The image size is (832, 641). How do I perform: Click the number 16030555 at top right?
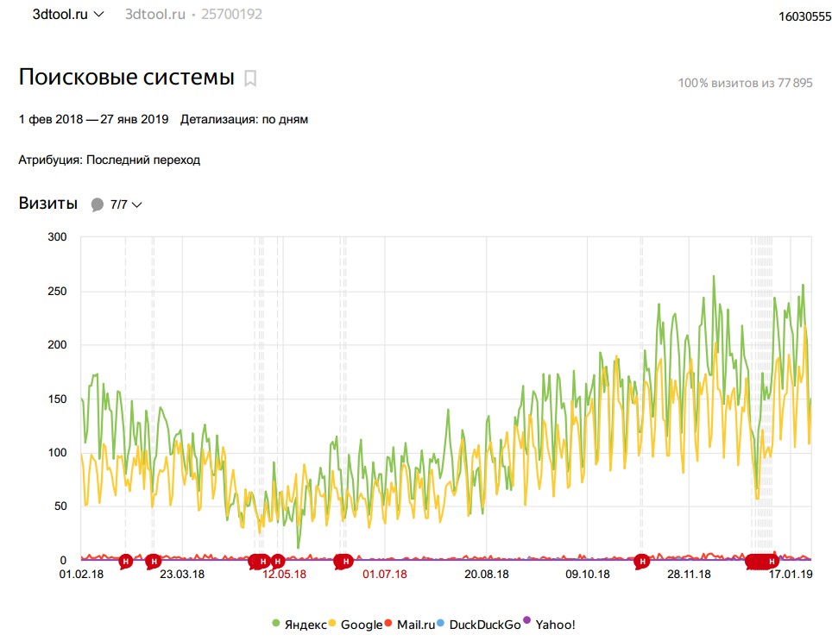[805, 16]
